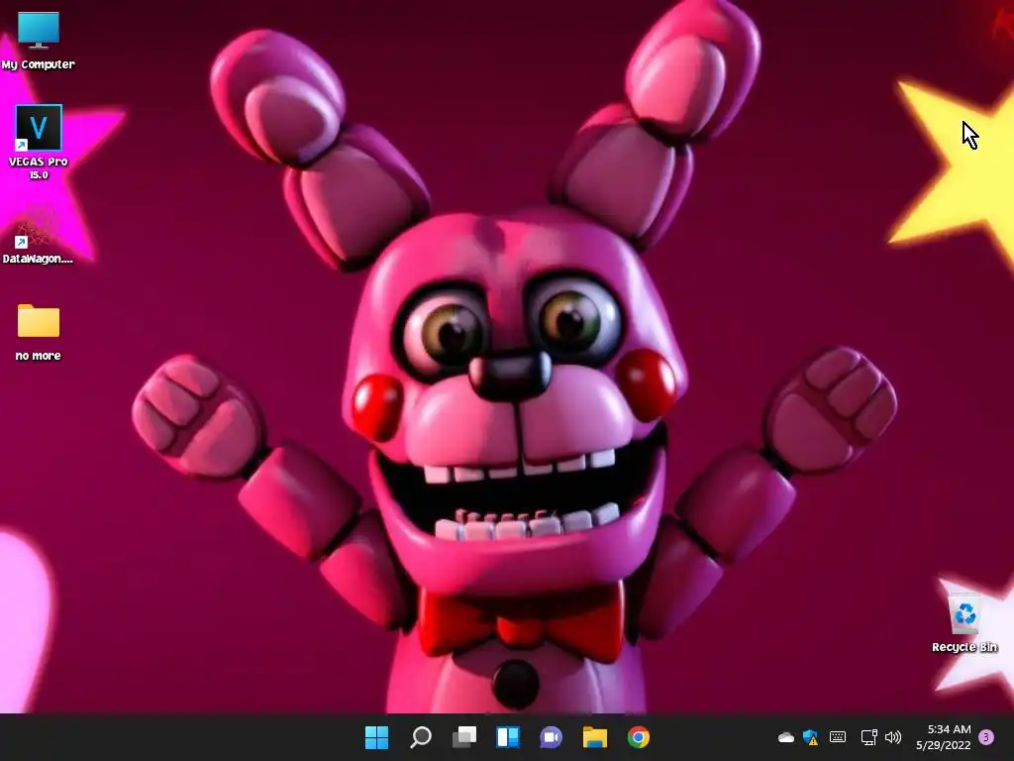Click the 'My Computer' label text
The image size is (1014, 761).
[x=39, y=64]
